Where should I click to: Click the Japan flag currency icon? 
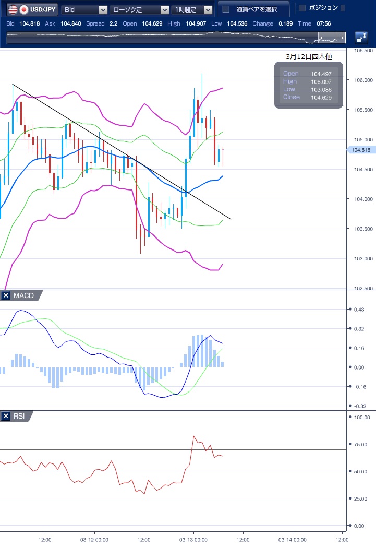coord(23,9)
